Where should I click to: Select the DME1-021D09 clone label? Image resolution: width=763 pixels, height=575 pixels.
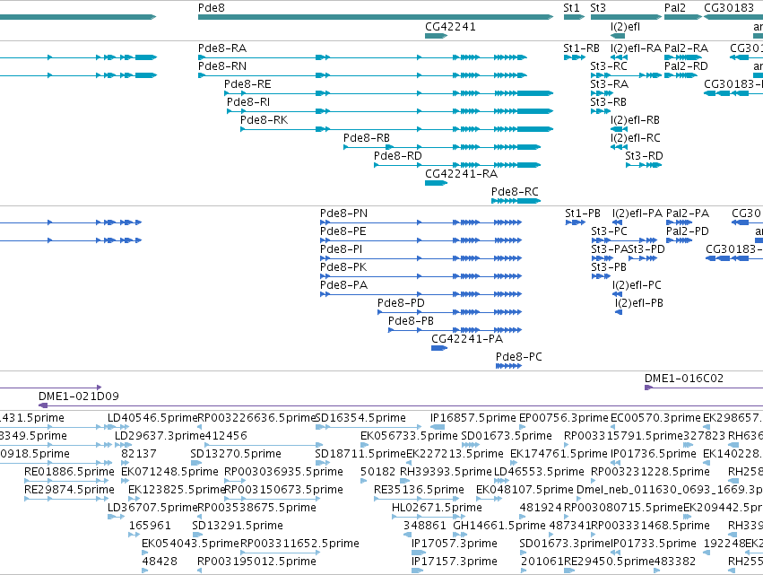(79, 396)
